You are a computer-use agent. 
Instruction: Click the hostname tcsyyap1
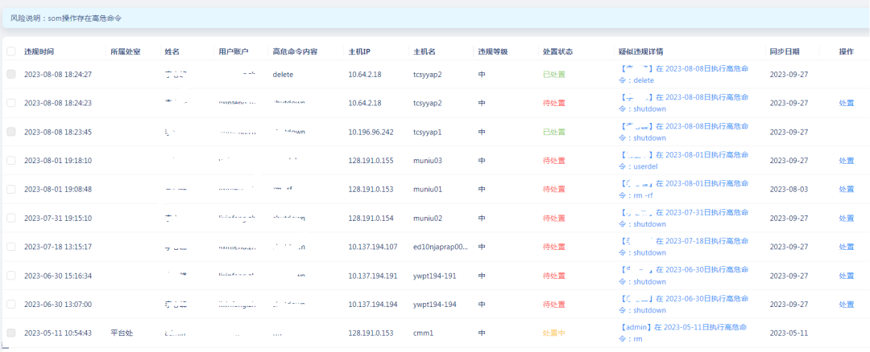point(428,132)
